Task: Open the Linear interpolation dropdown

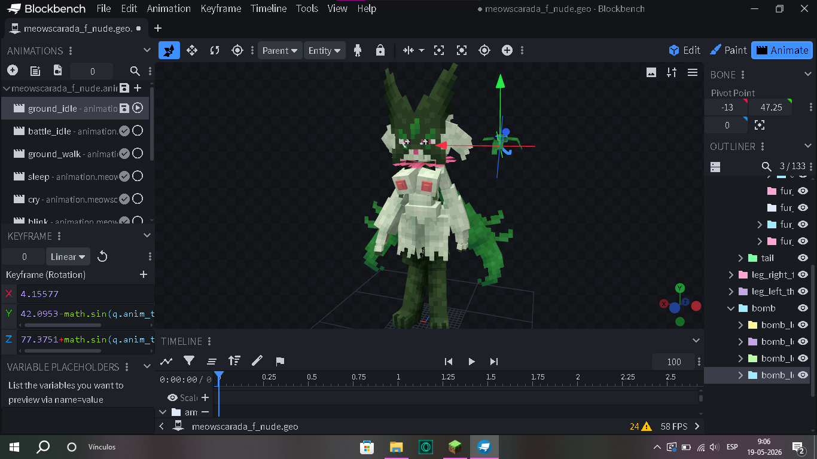Action: point(68,256)
